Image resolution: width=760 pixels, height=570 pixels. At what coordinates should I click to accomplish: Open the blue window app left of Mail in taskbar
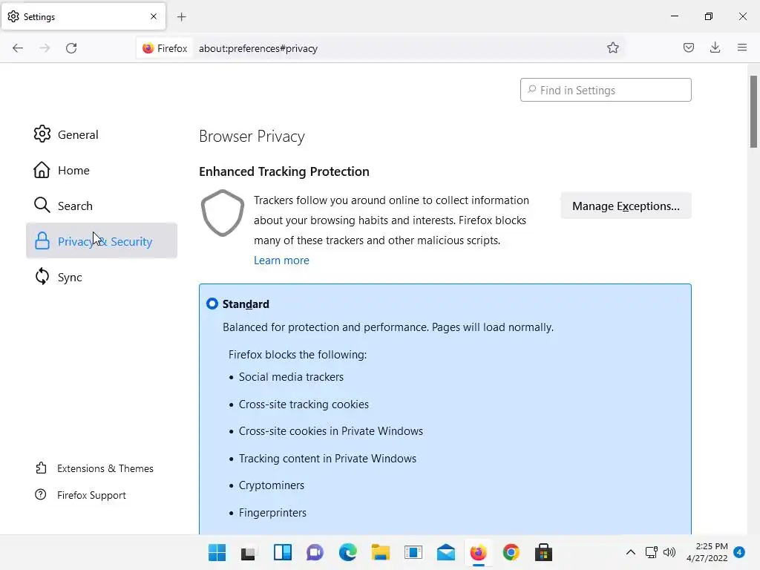point(413,552)
